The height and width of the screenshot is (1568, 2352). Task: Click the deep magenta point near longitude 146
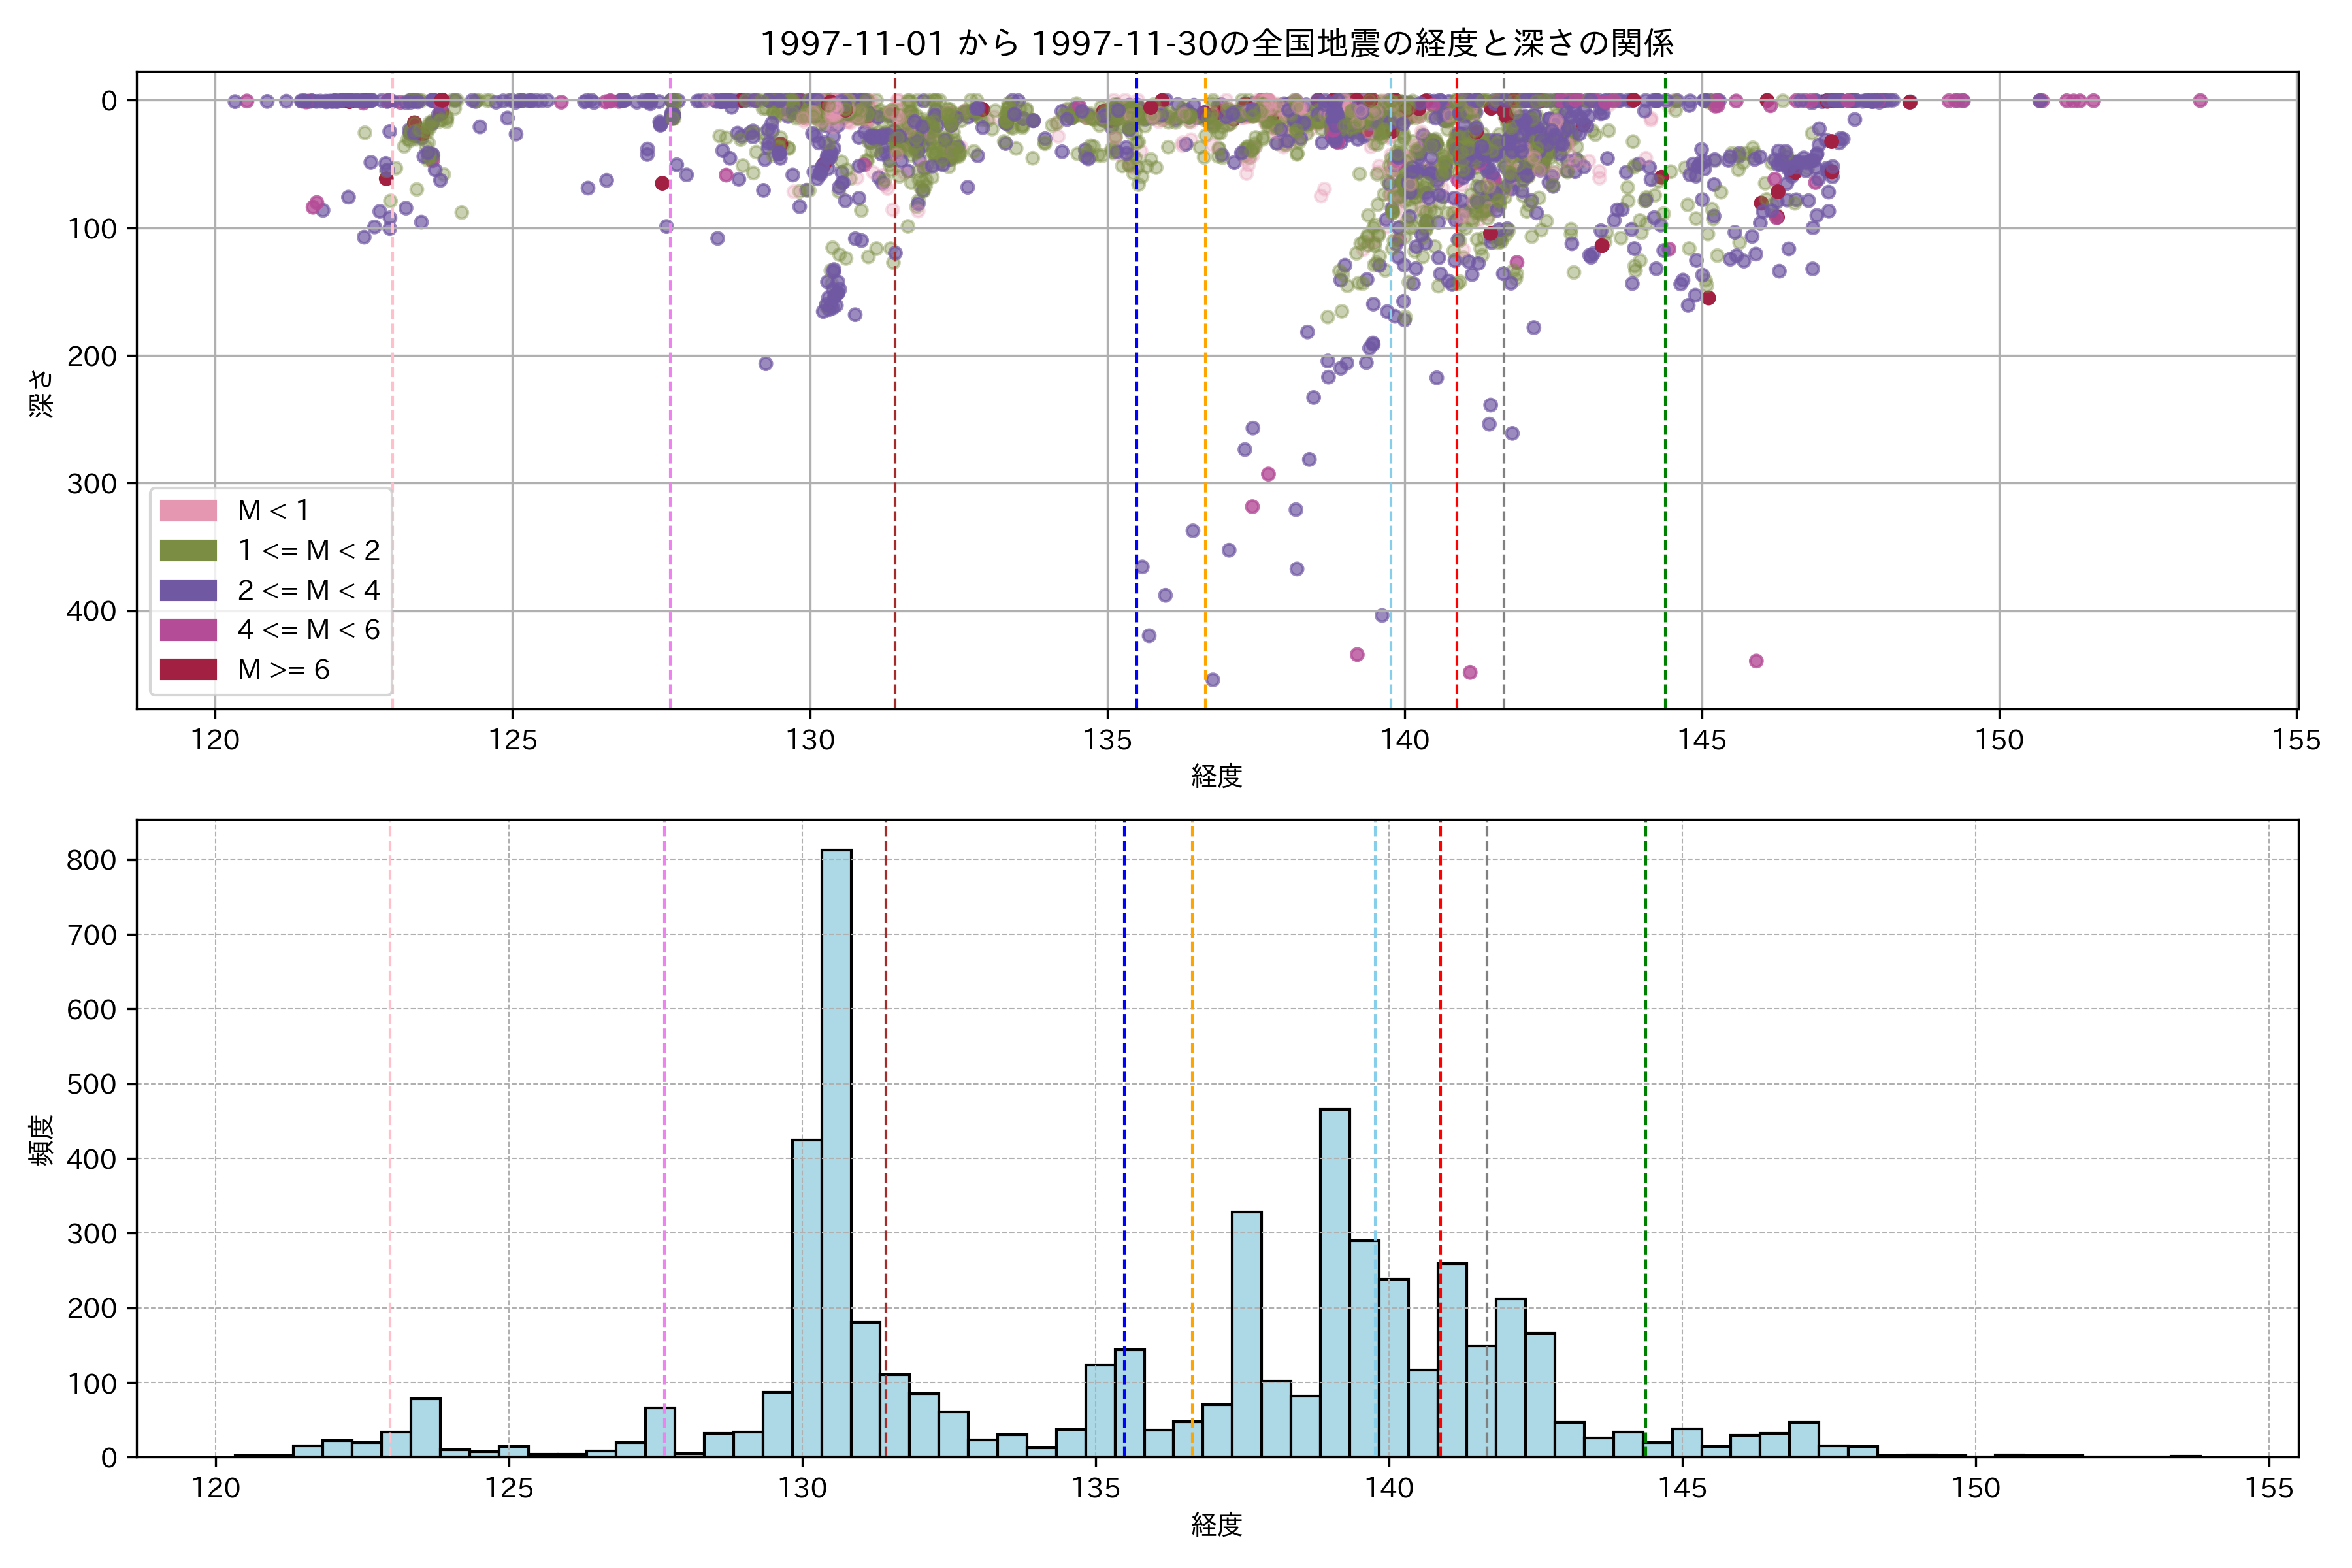[x=1756, y=661]
